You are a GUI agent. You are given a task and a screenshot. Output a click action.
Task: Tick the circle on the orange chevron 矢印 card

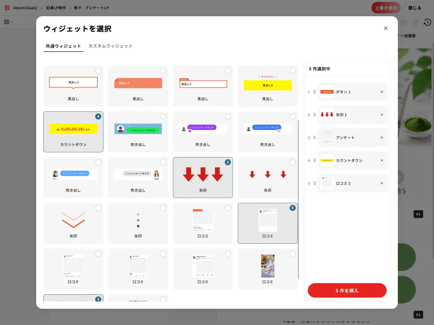click(98, 208)
